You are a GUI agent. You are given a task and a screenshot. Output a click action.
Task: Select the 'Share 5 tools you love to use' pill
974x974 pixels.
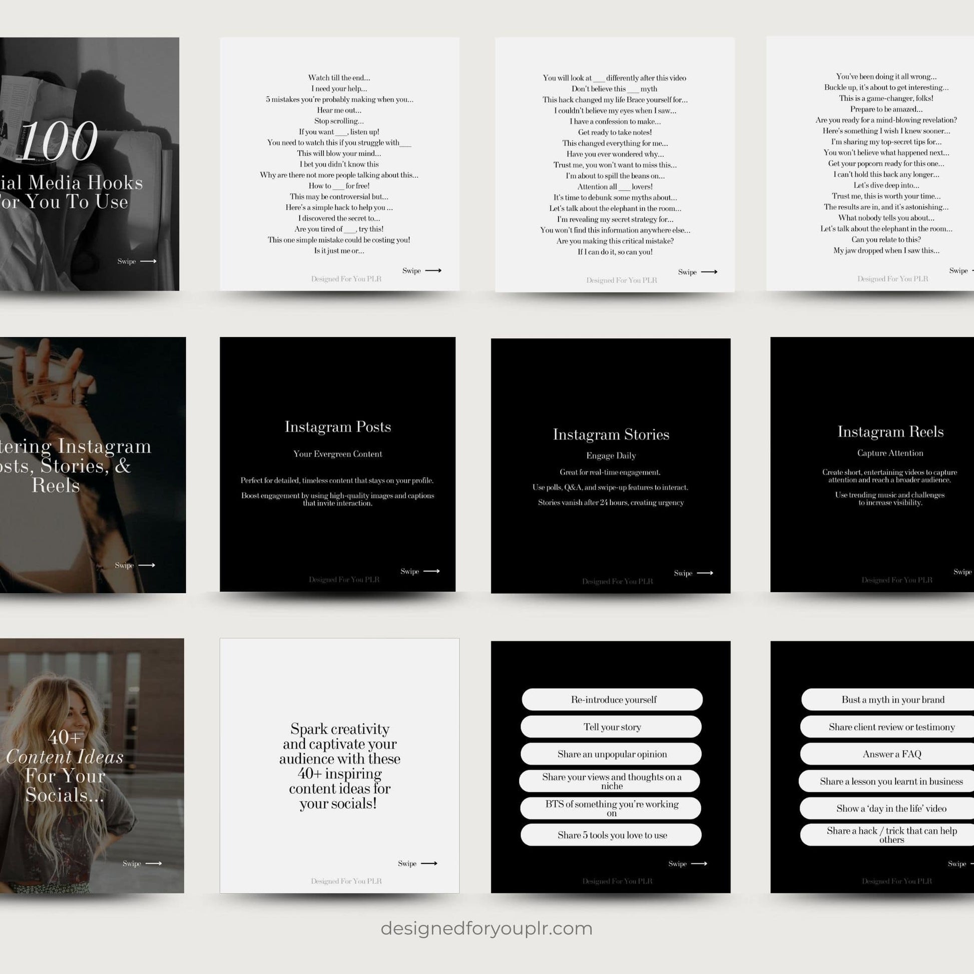pyautogui.click(x=611, y=835)
